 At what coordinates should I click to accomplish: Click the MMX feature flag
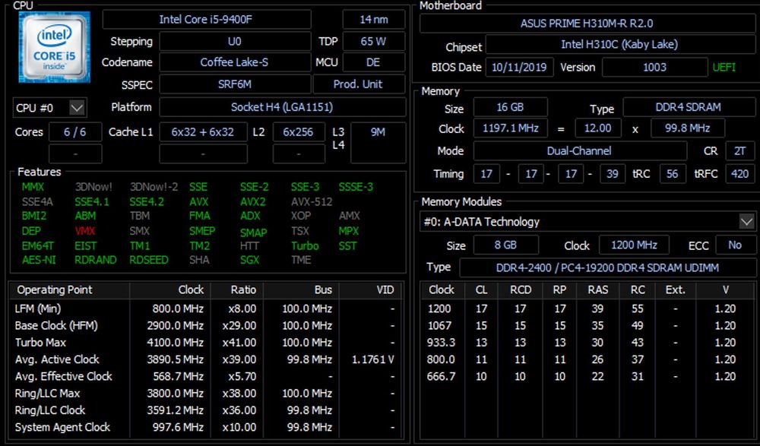[x=33, y=187]
